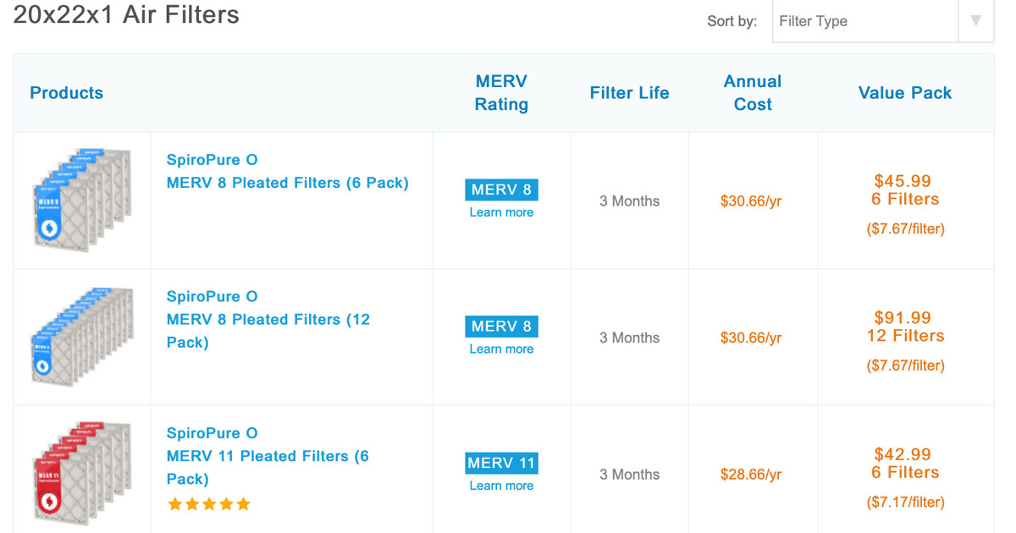Select the $45.99 6 Filters value pack

905,190
